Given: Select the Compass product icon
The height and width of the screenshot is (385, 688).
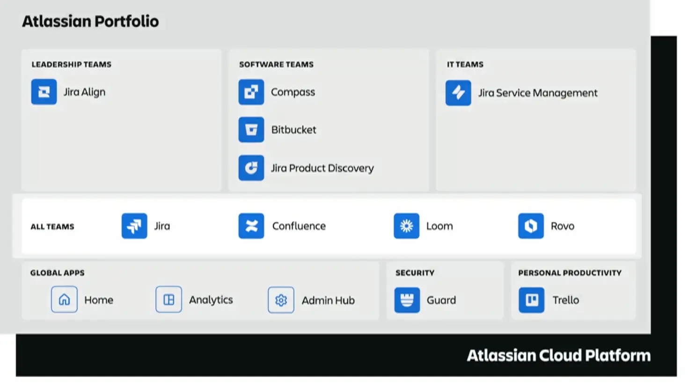Looking at the screenshot, I should 251,92.
